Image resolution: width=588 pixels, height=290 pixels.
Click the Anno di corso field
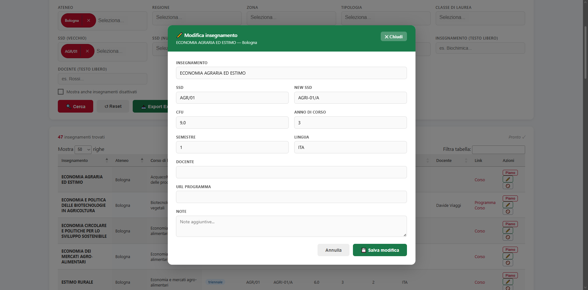[350, 123]
